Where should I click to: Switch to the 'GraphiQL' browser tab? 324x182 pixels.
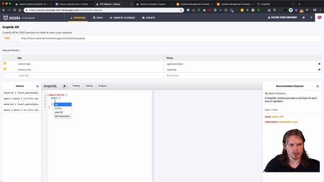(x=276, y=4)
